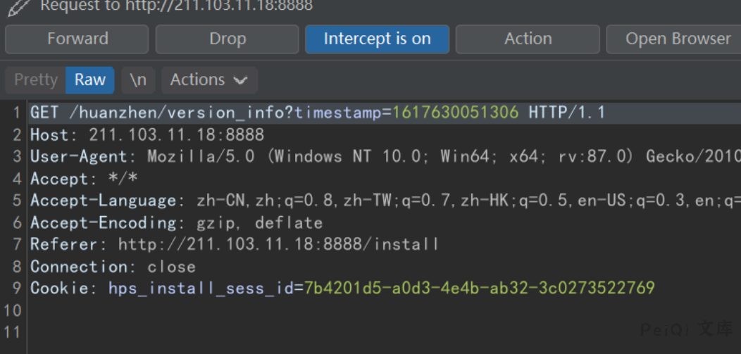Click the hps_install_sess_id cookie value
Image resolution: width=741 pixels, height=354 pixels.
point(479,288)
